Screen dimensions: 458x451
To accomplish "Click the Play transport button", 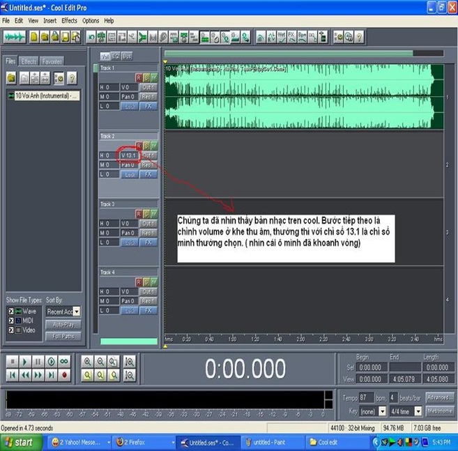I will pos(25,362).
